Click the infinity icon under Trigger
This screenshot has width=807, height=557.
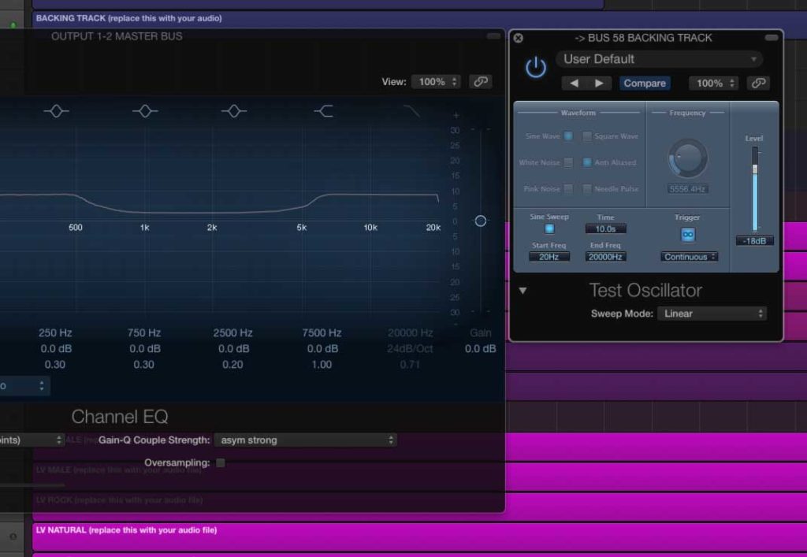pyautogui.click(x=687, y=233)
